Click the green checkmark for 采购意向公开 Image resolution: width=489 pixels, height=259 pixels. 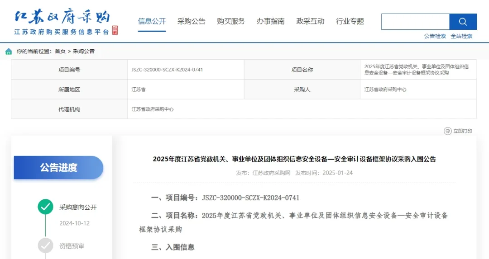pos(45,207)
